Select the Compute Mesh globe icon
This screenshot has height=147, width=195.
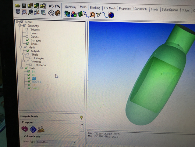click(111, 15)
